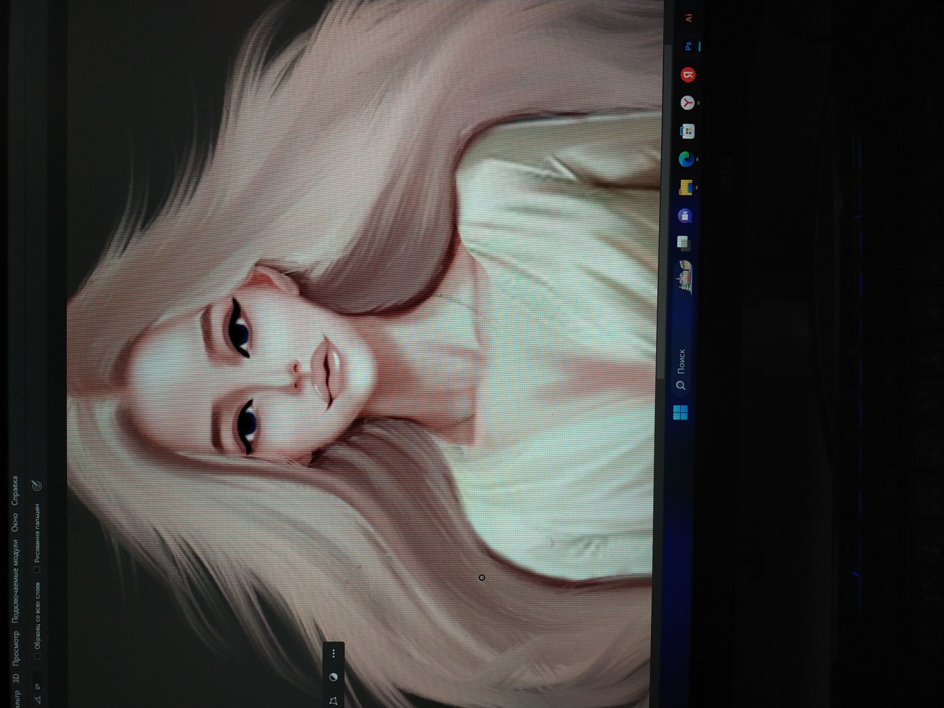Click the transform icon on contextual task bar
Image resolution: width=944 pixels, height=708 pixels.
click(x=333, y=700)
